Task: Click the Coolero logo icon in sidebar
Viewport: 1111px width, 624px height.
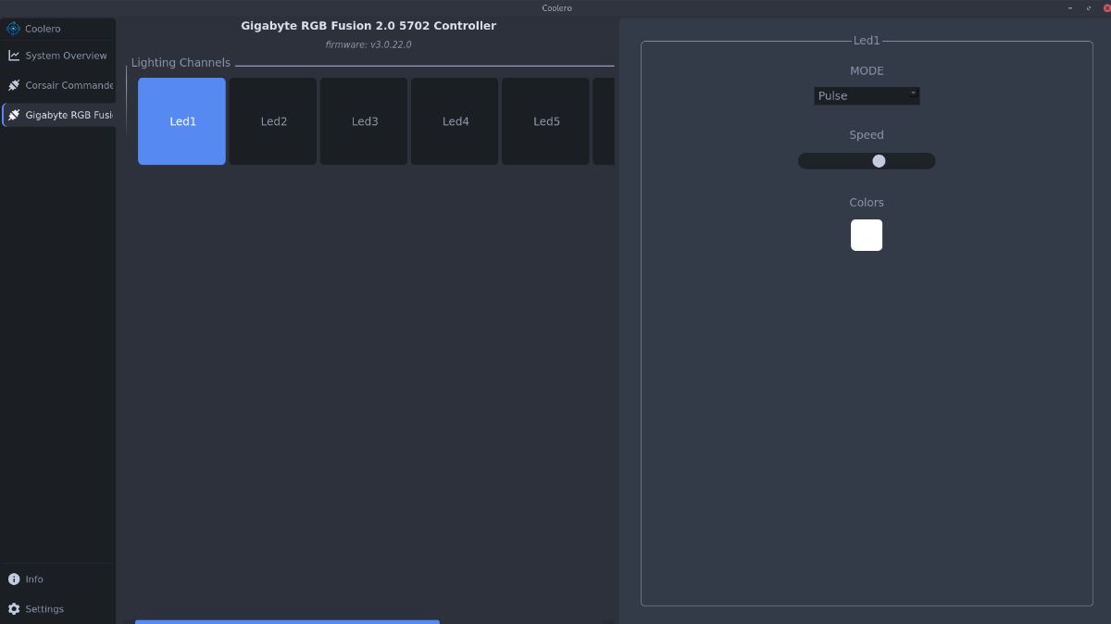Action: 13,29
